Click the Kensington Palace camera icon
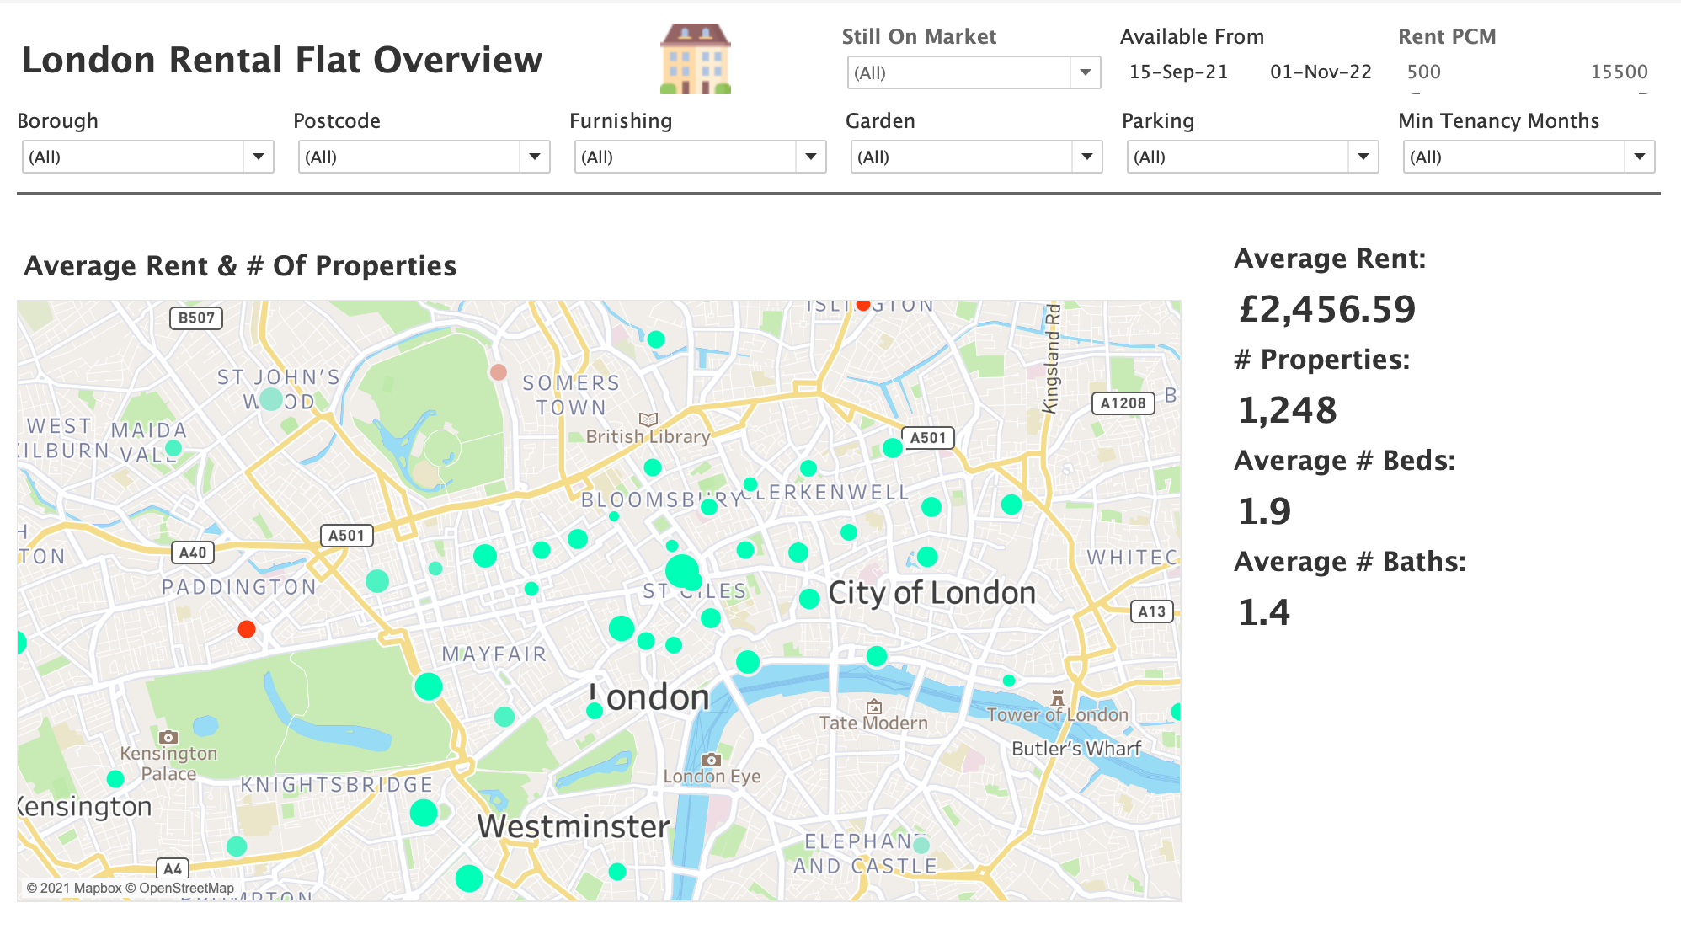The image size is (1681, 945). pos(168,737)
